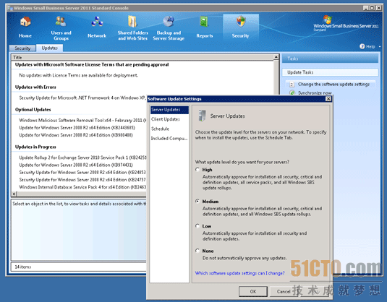Screen dimensions: 387x302
Task: Minimize the console window
Action: [365, 8]
